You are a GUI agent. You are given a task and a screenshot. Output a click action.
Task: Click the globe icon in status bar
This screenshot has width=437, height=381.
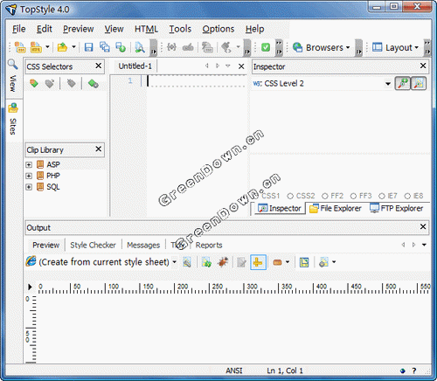pos(403,371)
